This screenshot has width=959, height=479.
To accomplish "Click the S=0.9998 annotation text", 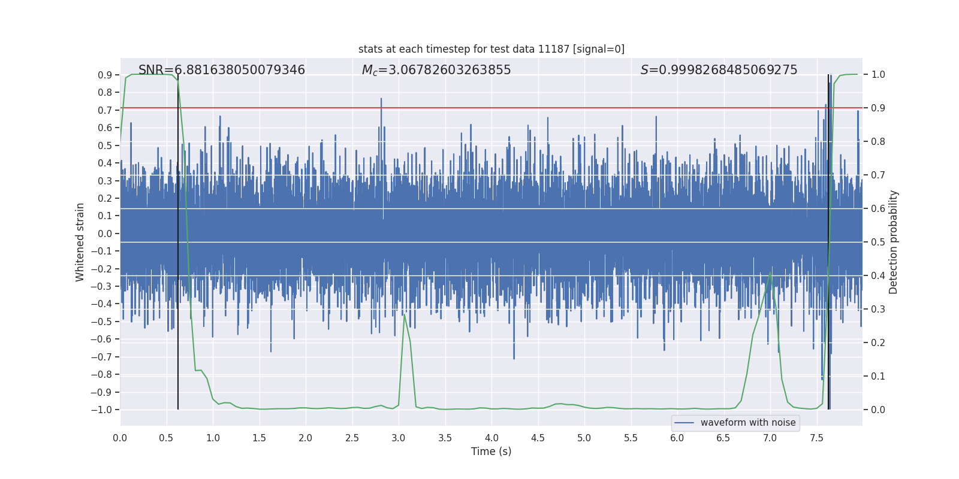I will click(x=719, y=70).
